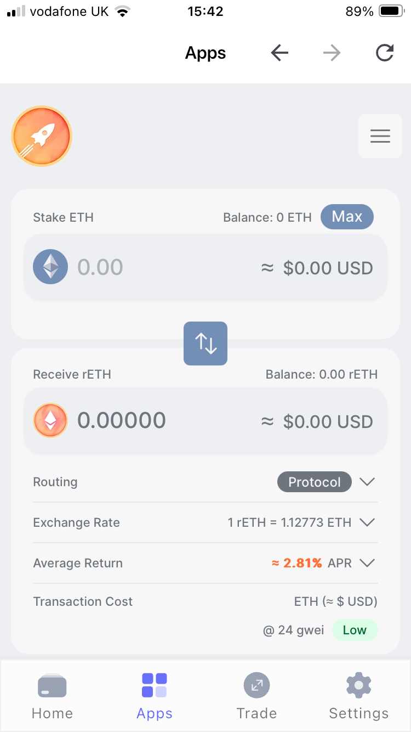Select the Apps tab
This screenshot has height=732, width=411.
pos(155,696)
